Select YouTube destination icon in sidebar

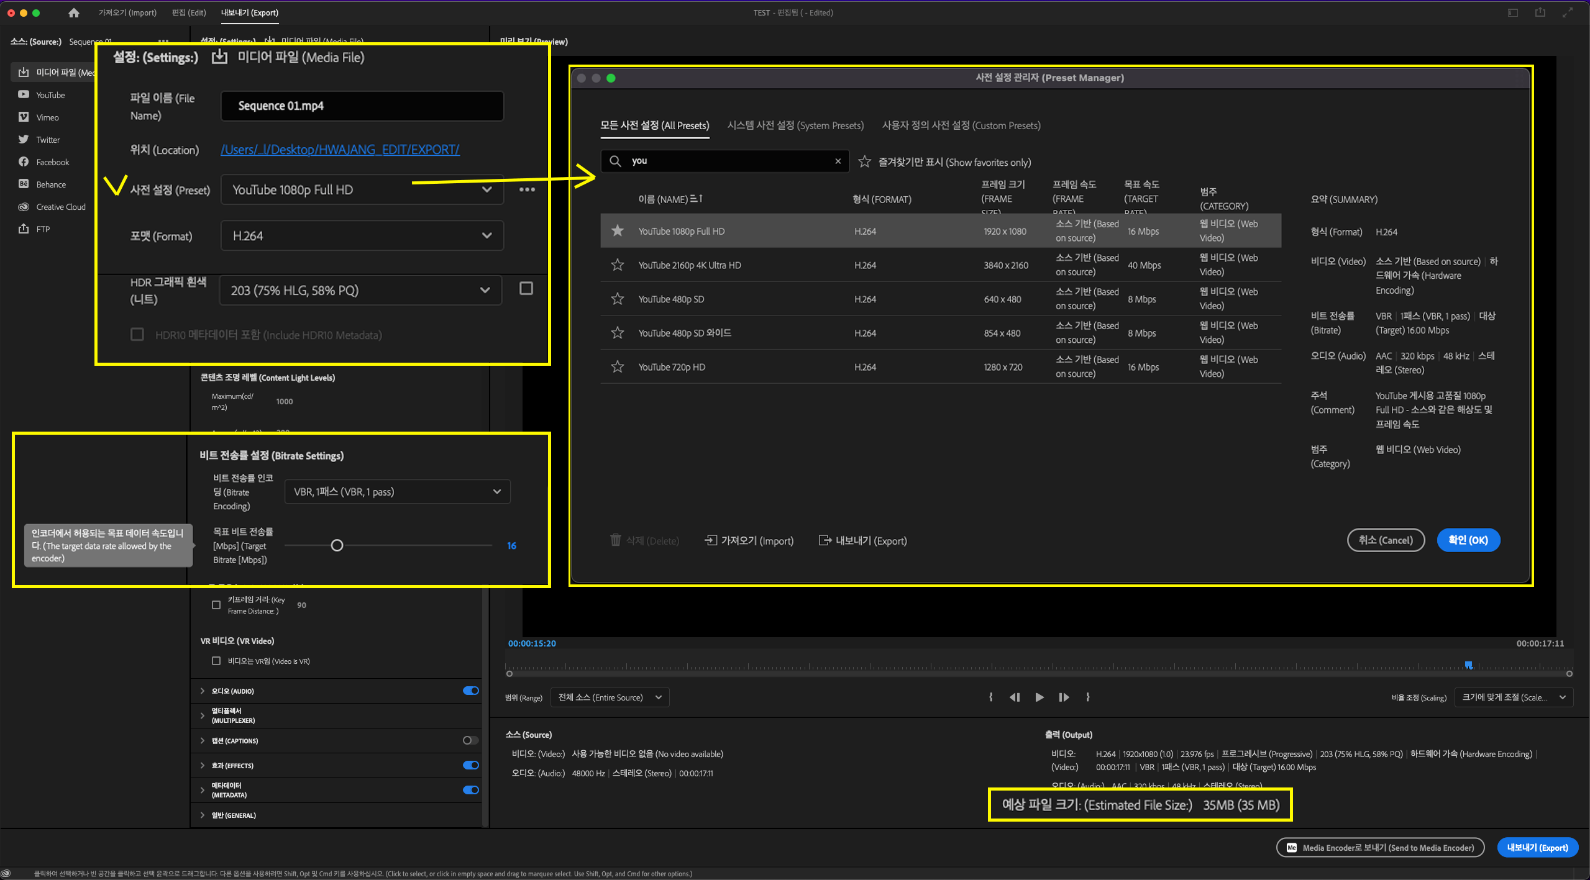[x=24, y=95]
